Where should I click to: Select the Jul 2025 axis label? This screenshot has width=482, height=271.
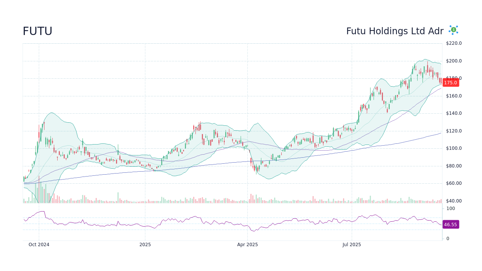[352, 245]
